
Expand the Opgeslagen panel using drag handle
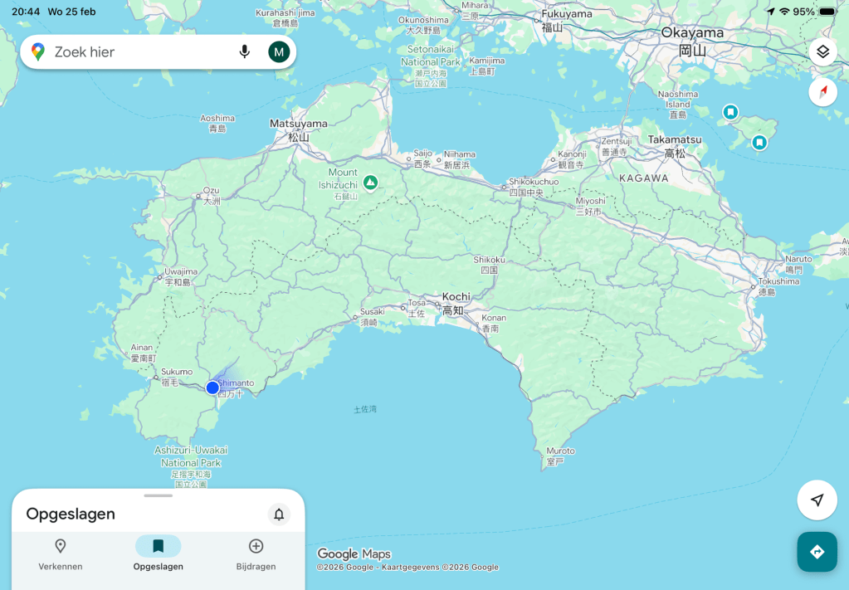click(x=158, y=495)
